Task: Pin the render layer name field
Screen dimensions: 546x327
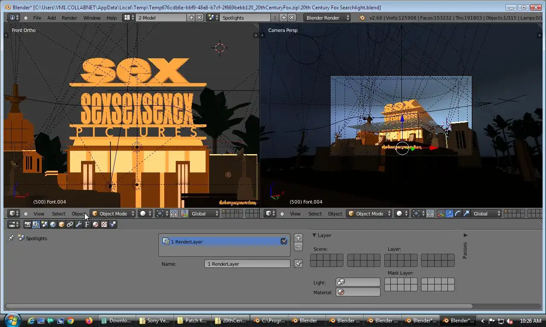Action: point(298,264)
